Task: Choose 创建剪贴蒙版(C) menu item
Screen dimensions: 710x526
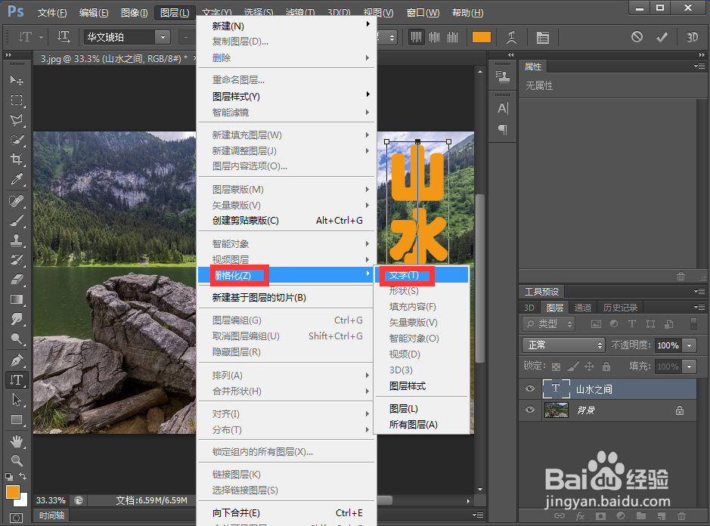Action: point(287,221)
